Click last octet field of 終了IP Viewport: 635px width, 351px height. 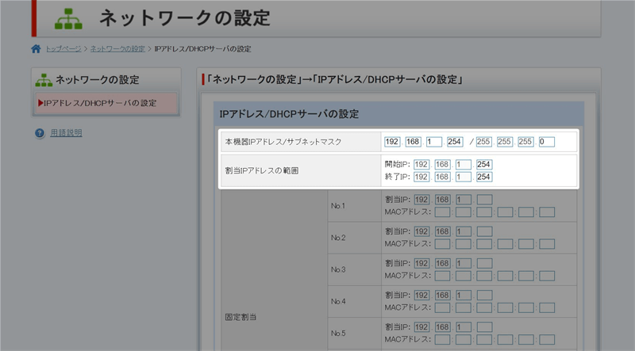coord(484,177)
